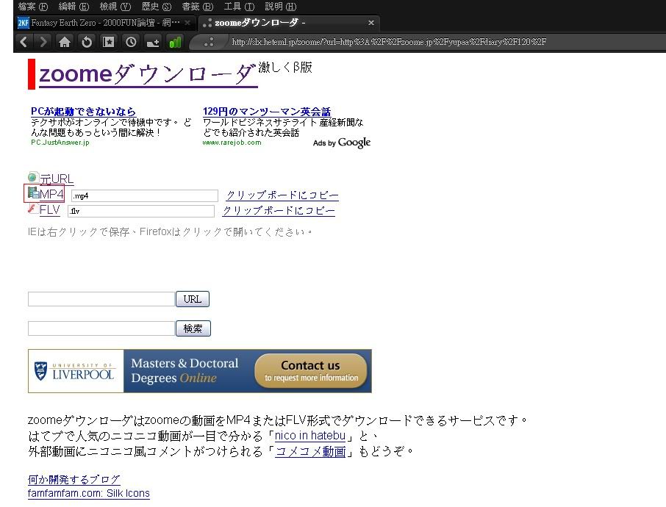
Task: Click the zoomeダウンローダ page title link
Action: [x=148, y=74]
